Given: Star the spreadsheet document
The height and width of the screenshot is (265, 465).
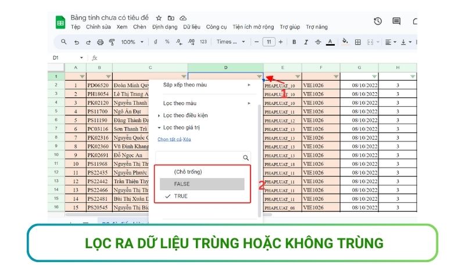Looking at the screenshot, I should pos(159,18).
